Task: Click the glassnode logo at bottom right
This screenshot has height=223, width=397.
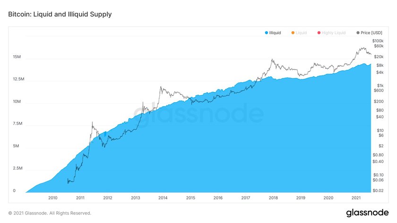Action: pos(367,213)
